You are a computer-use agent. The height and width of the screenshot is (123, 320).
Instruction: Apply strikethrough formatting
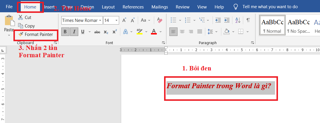[97, 32]
